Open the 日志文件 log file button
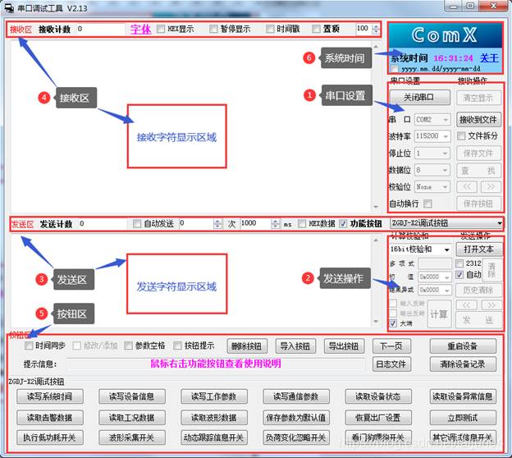This screenshot has width=512, height=458. [x=391, y=364]
